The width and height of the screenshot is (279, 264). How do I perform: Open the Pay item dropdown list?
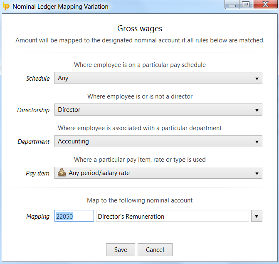click(x=158, y=173)
